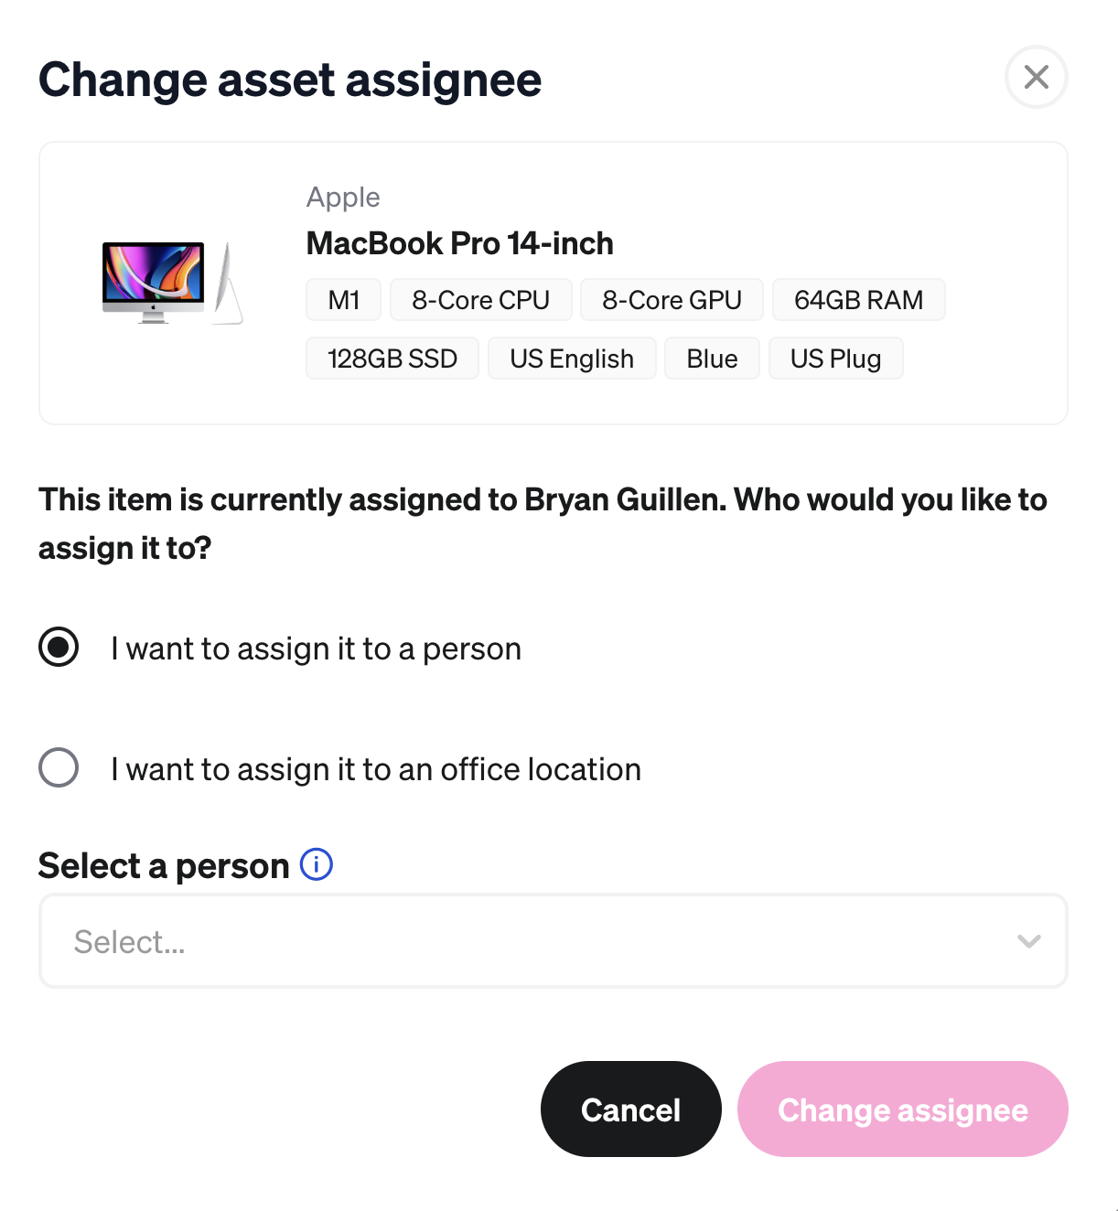
Task: Select assign it to a person radio
Action: (x=59, y=648)
